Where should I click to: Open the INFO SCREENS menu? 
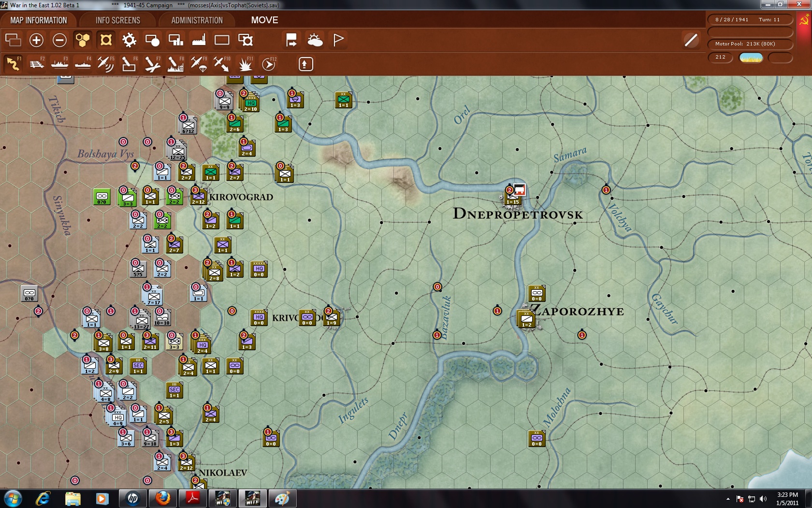point(117,20)
